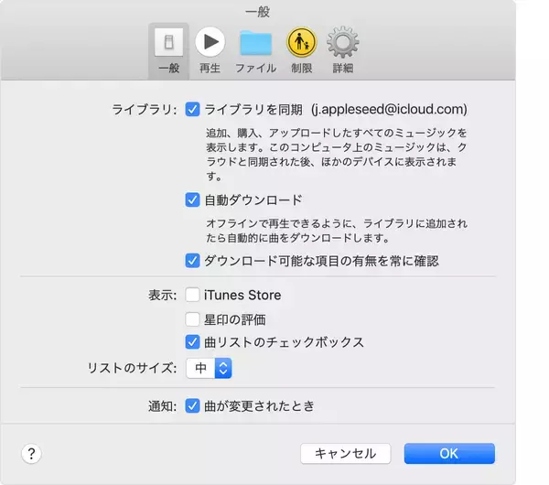
Task: Click the 通知: section label
Action: [x=163, y=406]
